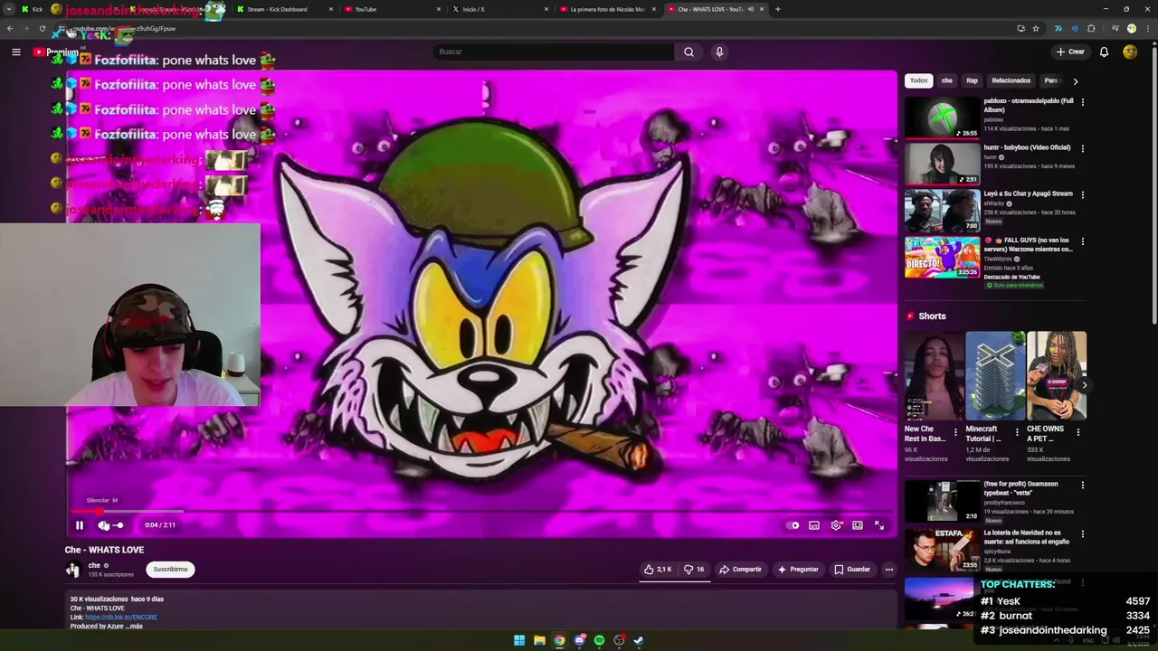Screen dimensions: 1158x651
Task: Open the player settings gear
Action: point(836,525)
